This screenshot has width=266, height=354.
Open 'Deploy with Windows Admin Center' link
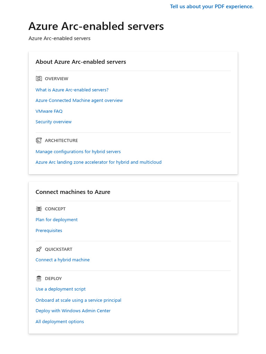(x=73, y=311)
